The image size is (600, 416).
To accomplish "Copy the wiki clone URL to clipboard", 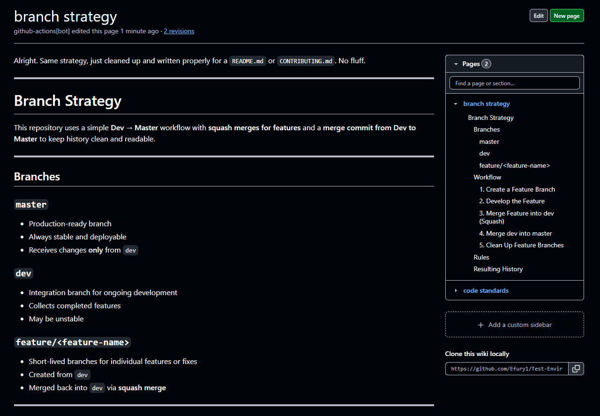I will [576, 369].
